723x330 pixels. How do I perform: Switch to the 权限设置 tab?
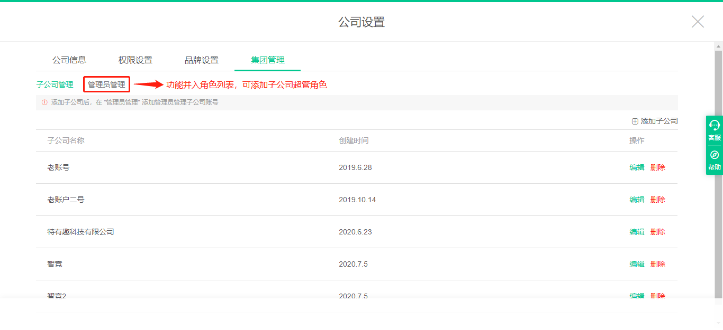[135, 60]
